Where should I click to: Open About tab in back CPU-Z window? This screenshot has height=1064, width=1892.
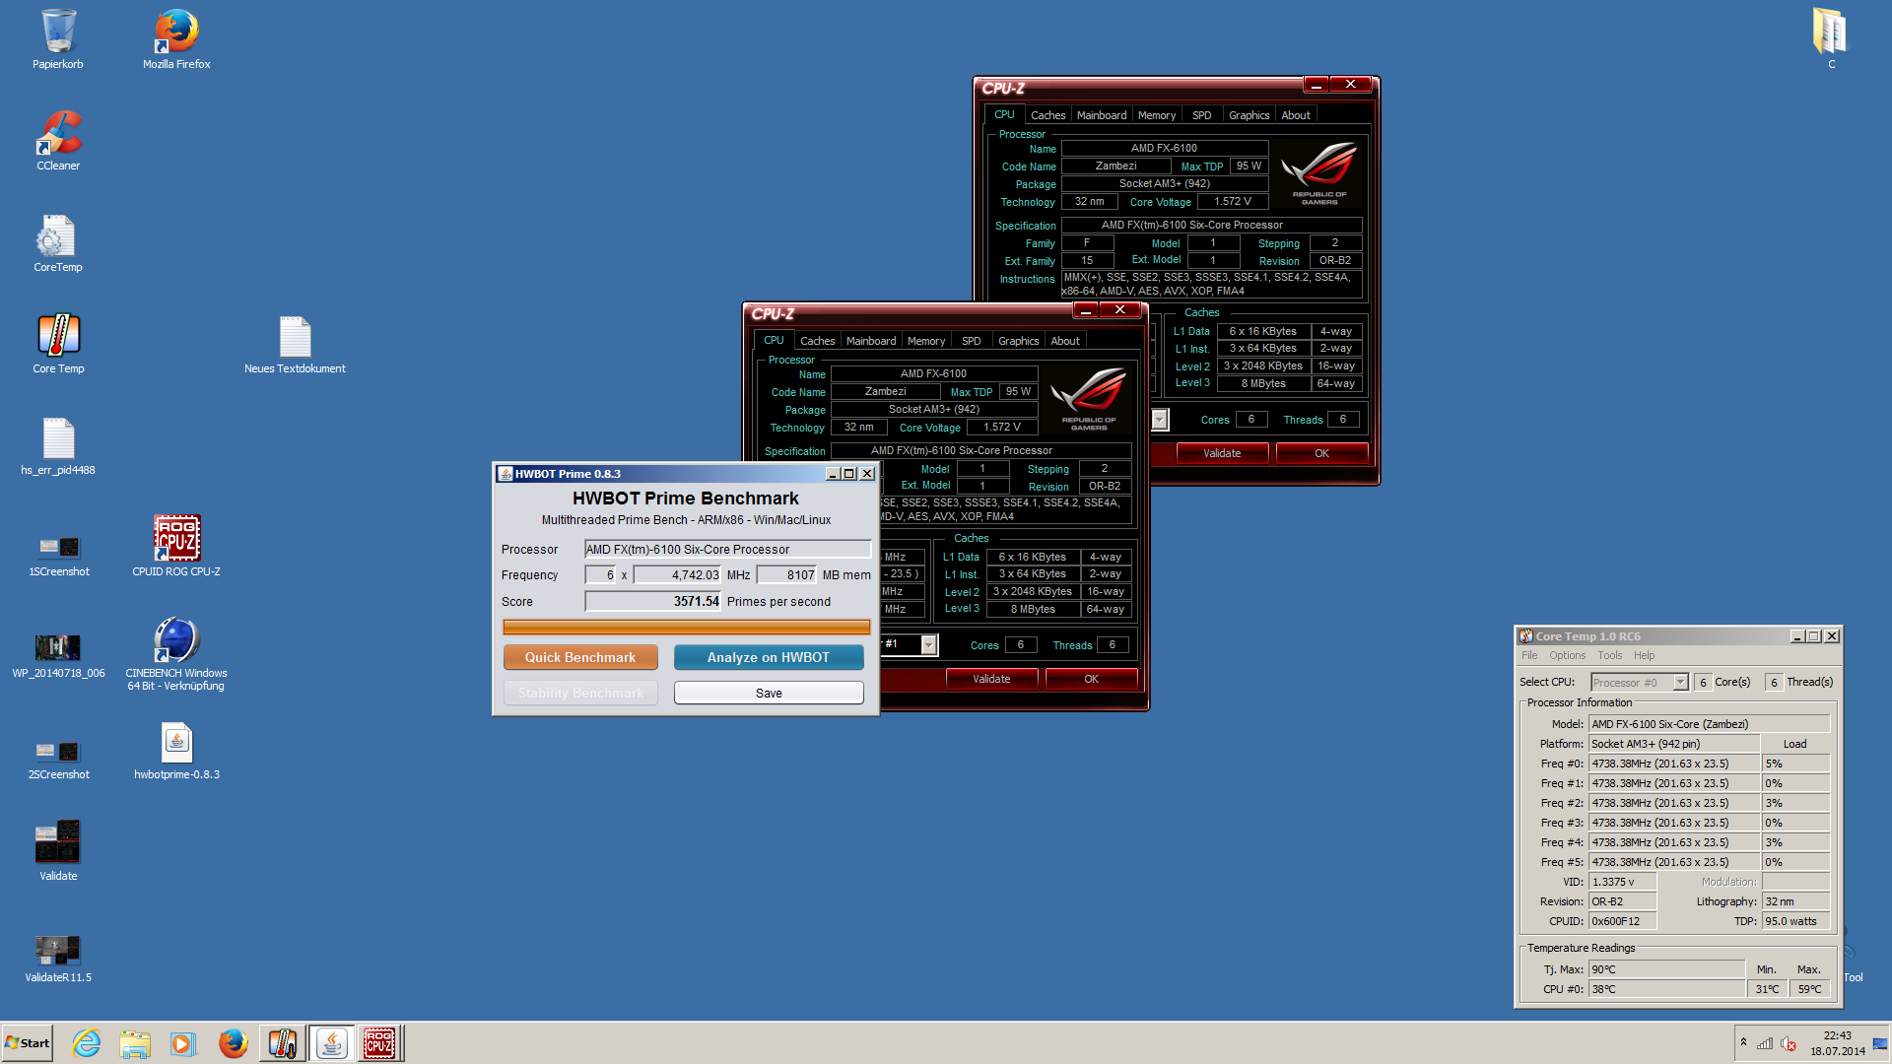[1296, 115]
